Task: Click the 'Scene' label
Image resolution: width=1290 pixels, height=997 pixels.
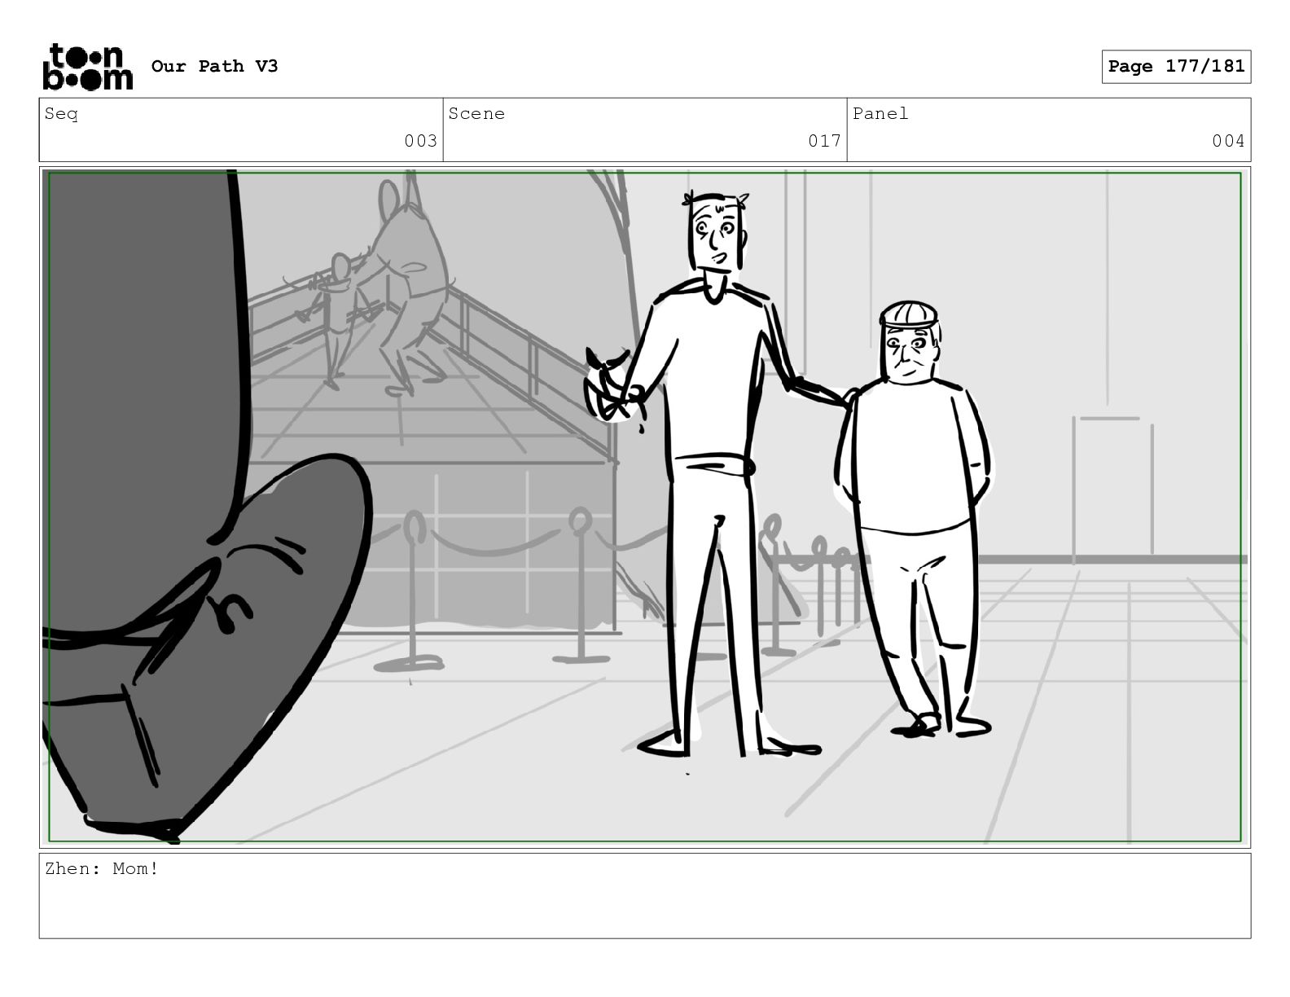Action: 476,114
